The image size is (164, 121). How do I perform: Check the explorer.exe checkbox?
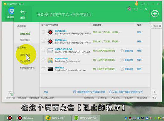point(43,60)
